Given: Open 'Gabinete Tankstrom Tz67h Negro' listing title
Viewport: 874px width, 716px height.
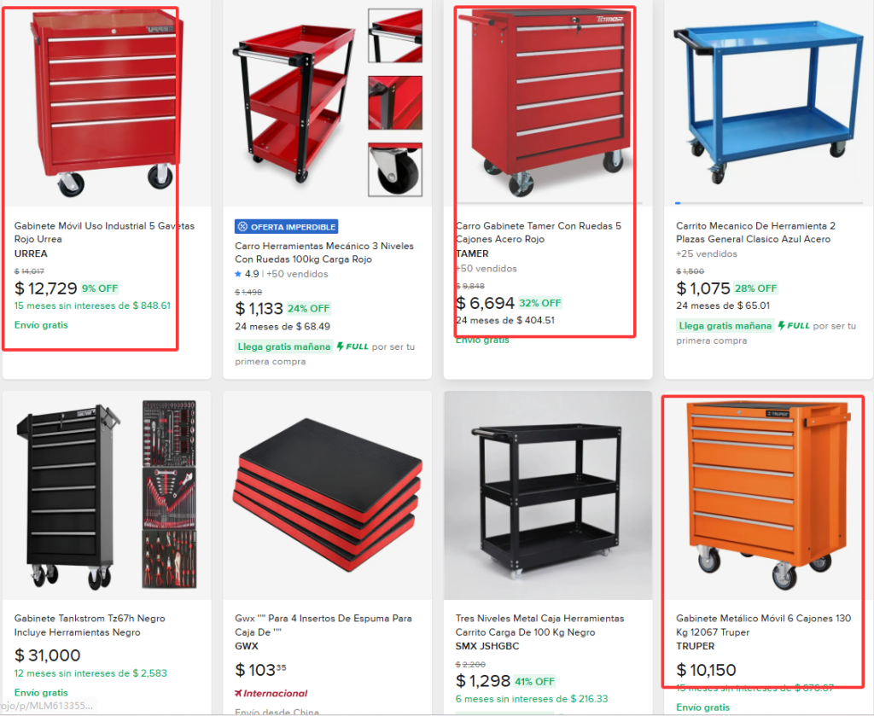Looking at the screenshot, I should [90, 625].
